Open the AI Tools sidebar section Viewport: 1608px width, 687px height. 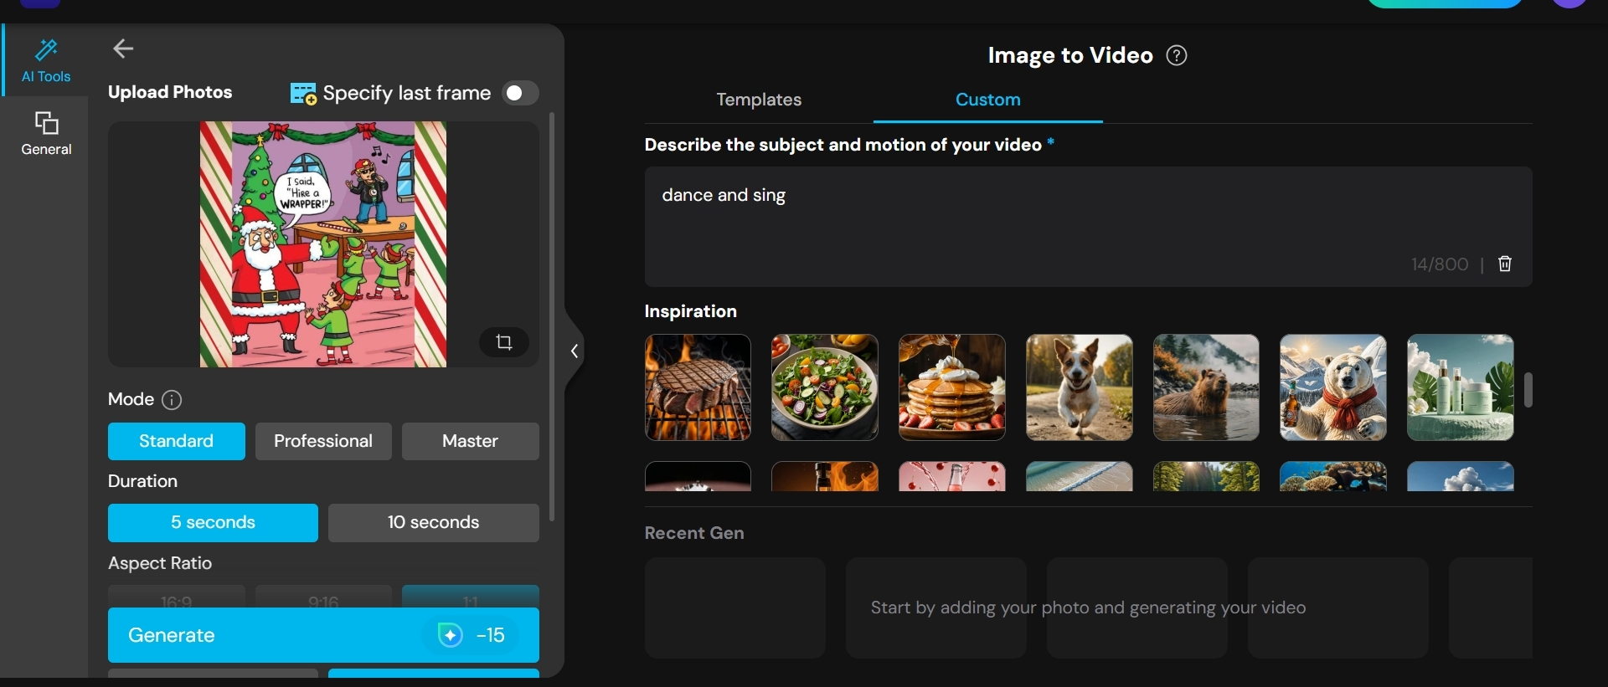click(46, 61)
